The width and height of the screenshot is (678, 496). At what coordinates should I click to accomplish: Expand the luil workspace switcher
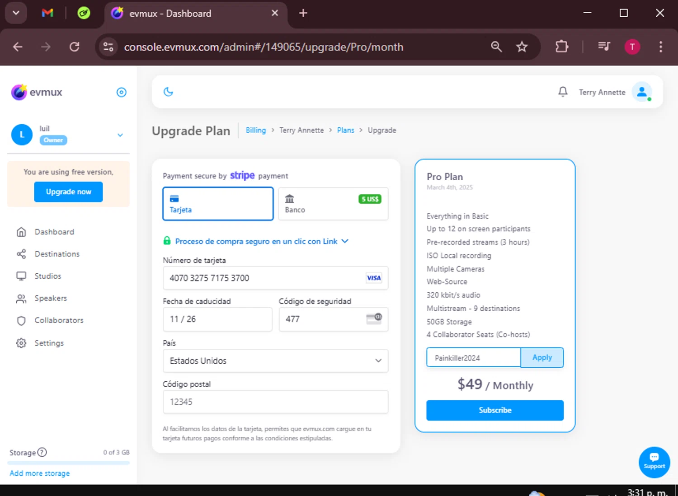tap(120, 135)
